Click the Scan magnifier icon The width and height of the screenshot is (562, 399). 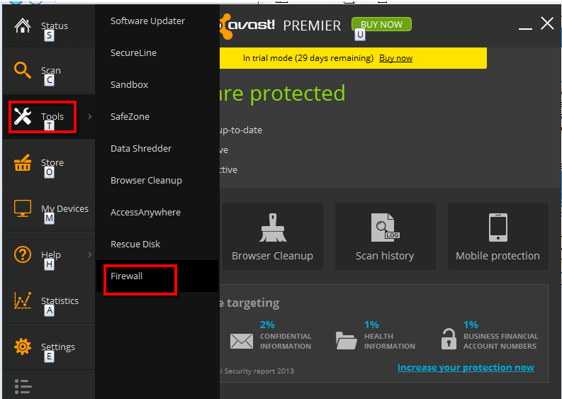tap(22, 70)
